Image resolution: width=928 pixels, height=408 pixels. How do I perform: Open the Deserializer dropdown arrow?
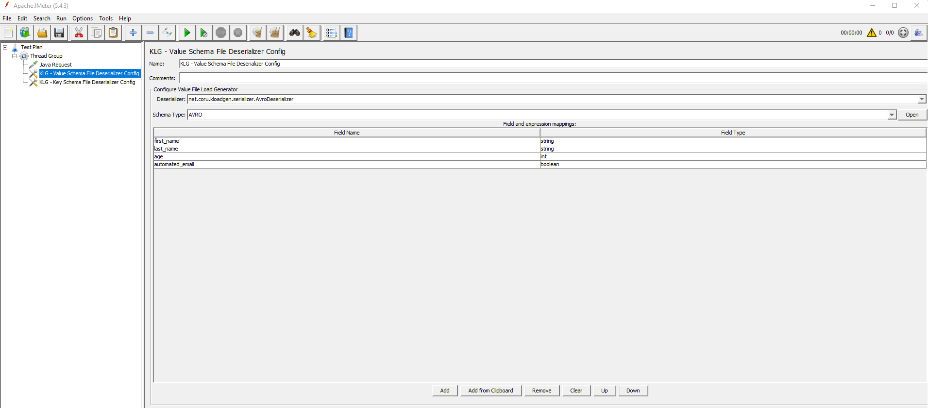(x=922, y=99)
